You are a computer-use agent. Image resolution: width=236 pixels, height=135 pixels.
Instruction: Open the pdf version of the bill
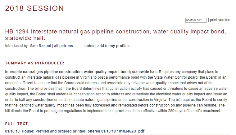141,131
